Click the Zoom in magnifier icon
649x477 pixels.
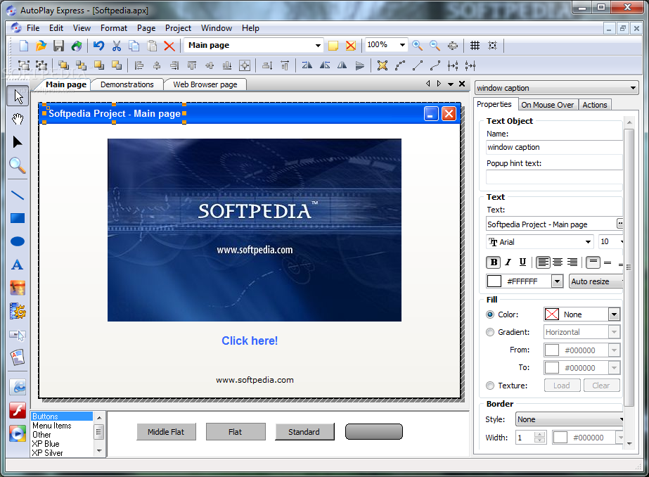pos(417,45)
